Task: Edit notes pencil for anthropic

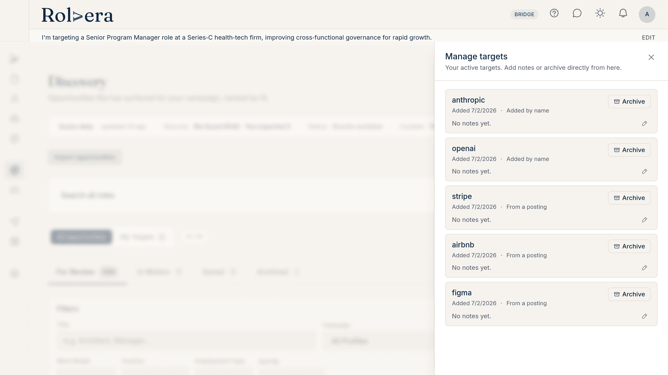Action: tap(644, 123)
